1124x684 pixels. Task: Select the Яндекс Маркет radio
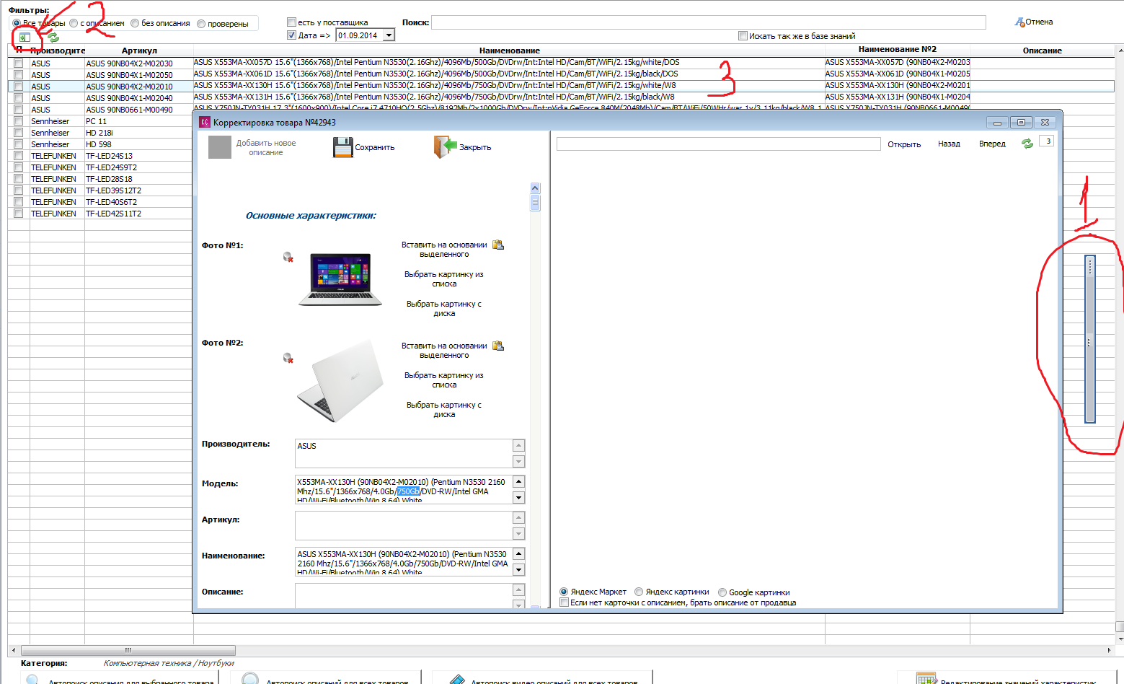pyautogui.click(x=564, y=592)
